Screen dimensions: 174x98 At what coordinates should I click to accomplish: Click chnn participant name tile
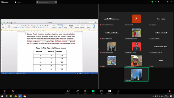coord(161,60)
